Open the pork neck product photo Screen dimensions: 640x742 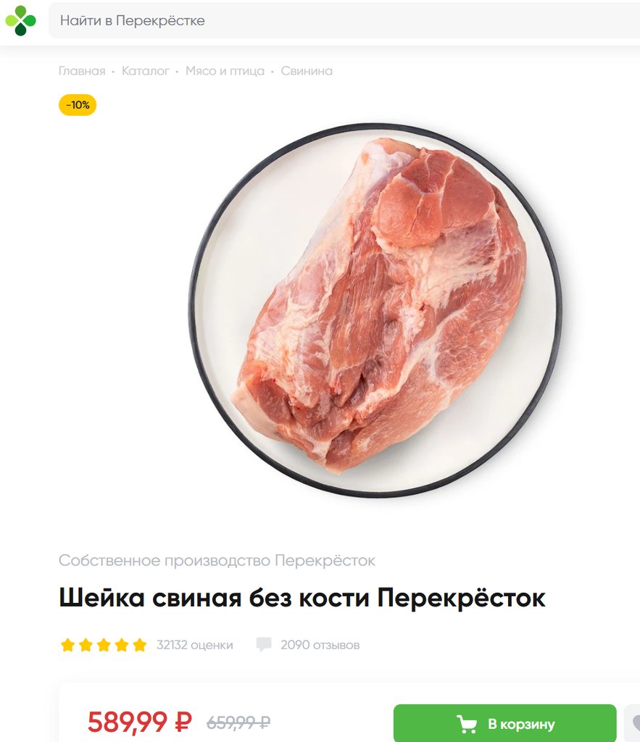(x=375, y=310)
